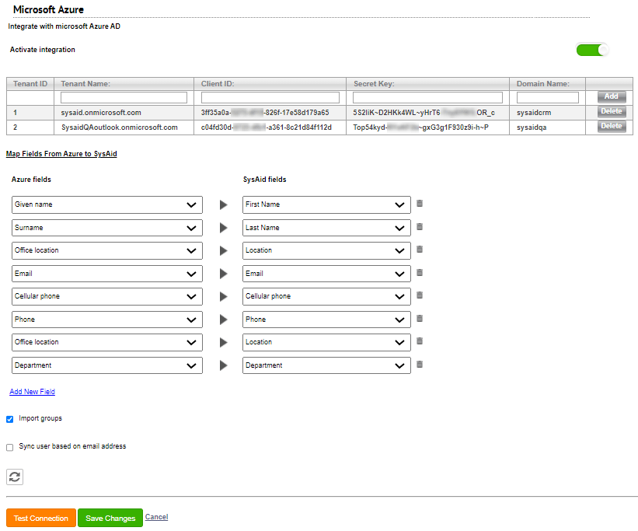Click the Client ID column header

coord(270,84)
